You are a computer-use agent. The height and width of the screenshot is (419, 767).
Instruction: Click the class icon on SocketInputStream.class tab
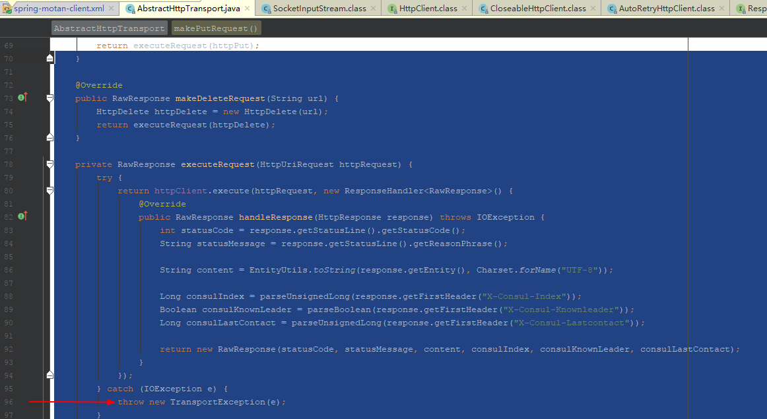pos(265,9)
